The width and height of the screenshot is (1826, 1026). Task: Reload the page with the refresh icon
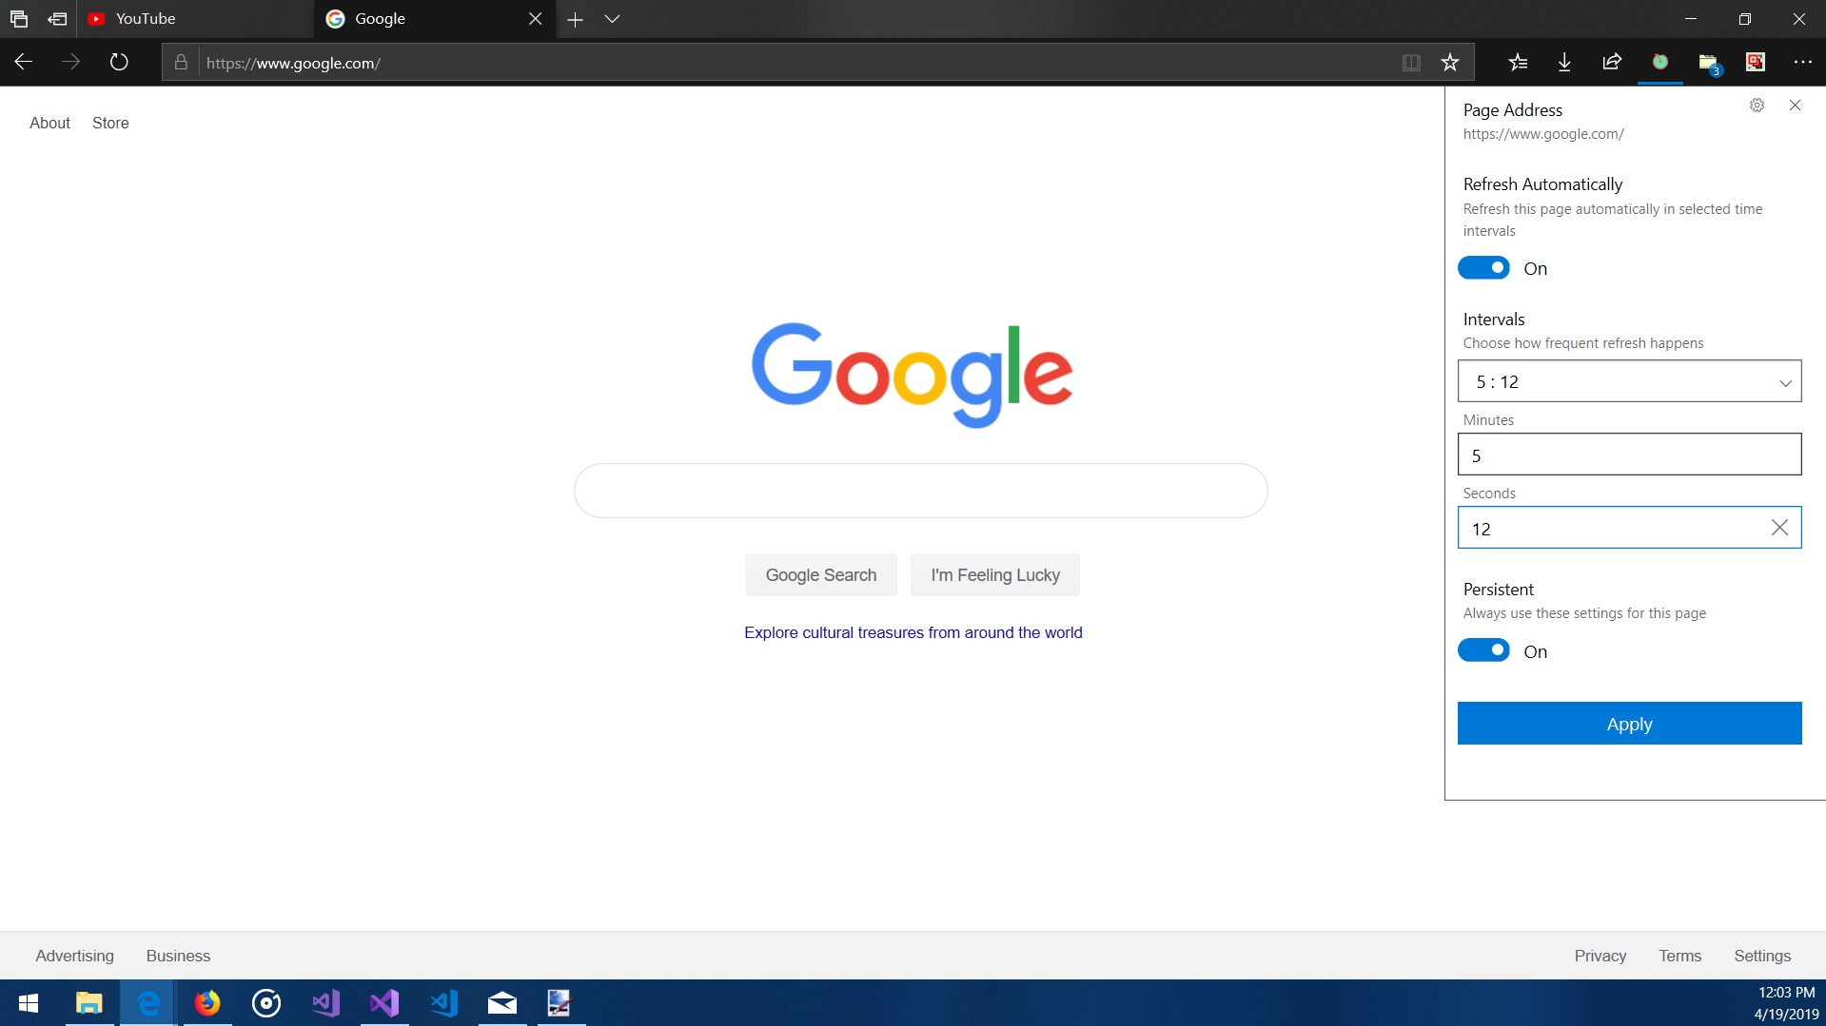click(x=119, y=63)
